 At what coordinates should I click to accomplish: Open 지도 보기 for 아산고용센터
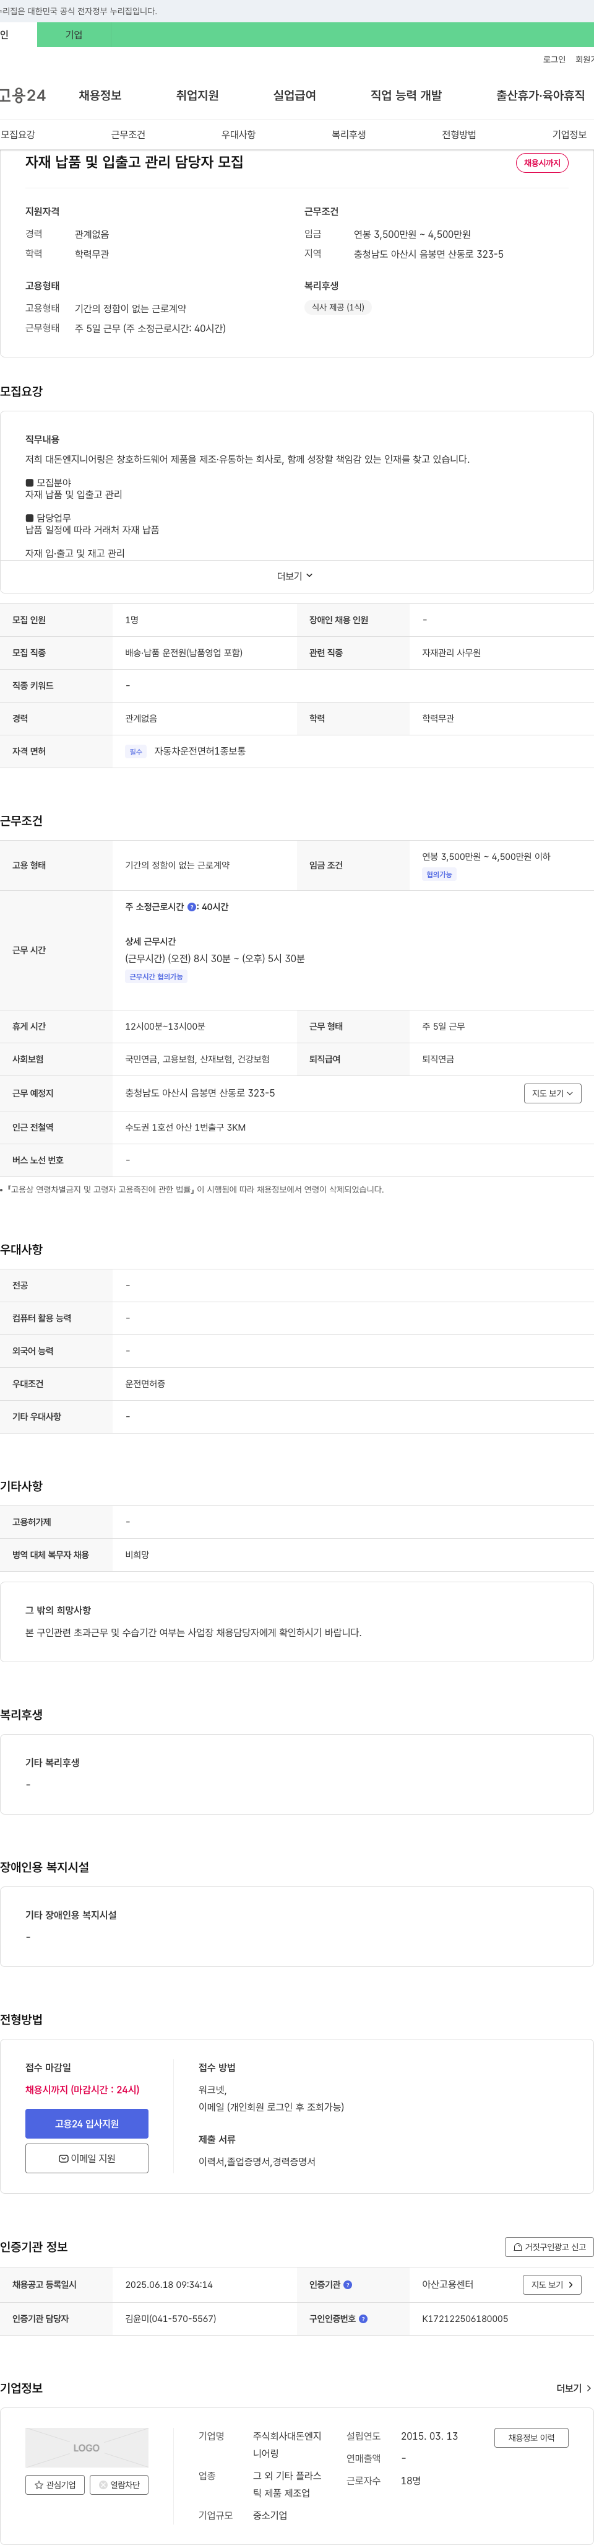pyautogui.click(x=551, y=2284)
